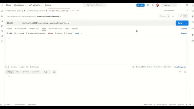Click the request URL field
Screen dimensions: 194x109
coord(98,23)
